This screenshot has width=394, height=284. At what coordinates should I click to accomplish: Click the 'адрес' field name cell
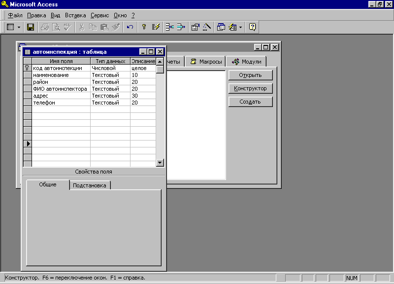click(x=61, y=96)
